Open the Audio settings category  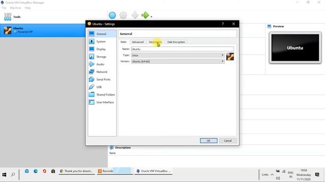point(102,64)
